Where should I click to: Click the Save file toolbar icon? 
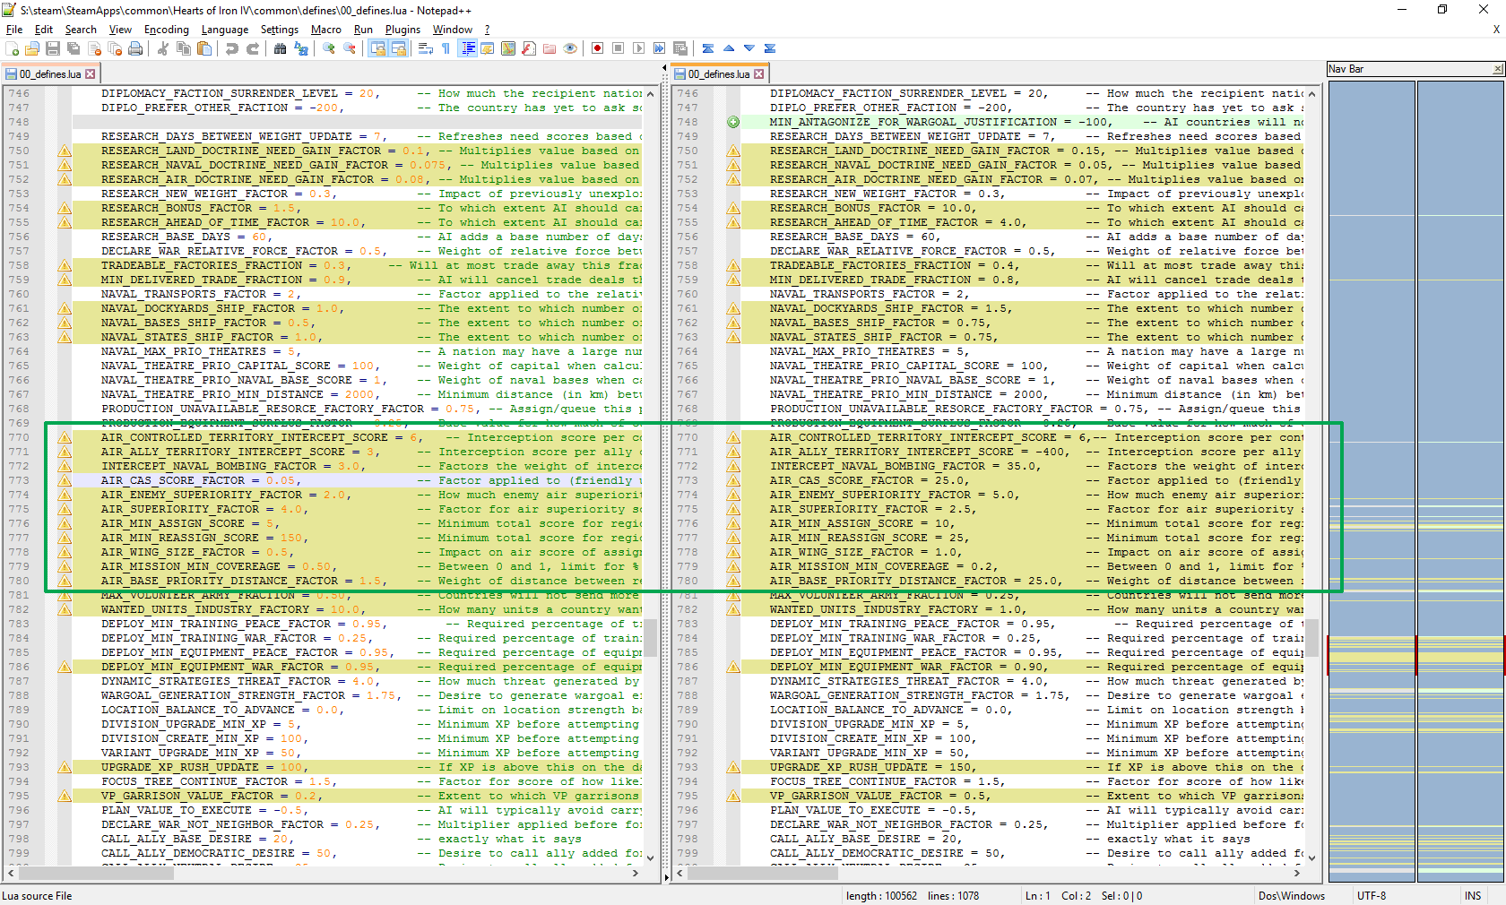tap(52, 48)
